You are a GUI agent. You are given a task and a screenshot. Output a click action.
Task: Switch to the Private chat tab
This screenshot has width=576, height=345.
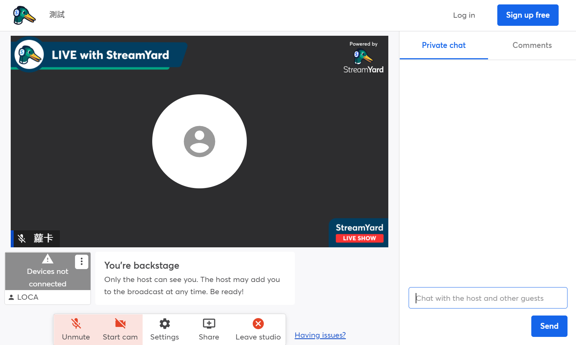tap(444, 45)
